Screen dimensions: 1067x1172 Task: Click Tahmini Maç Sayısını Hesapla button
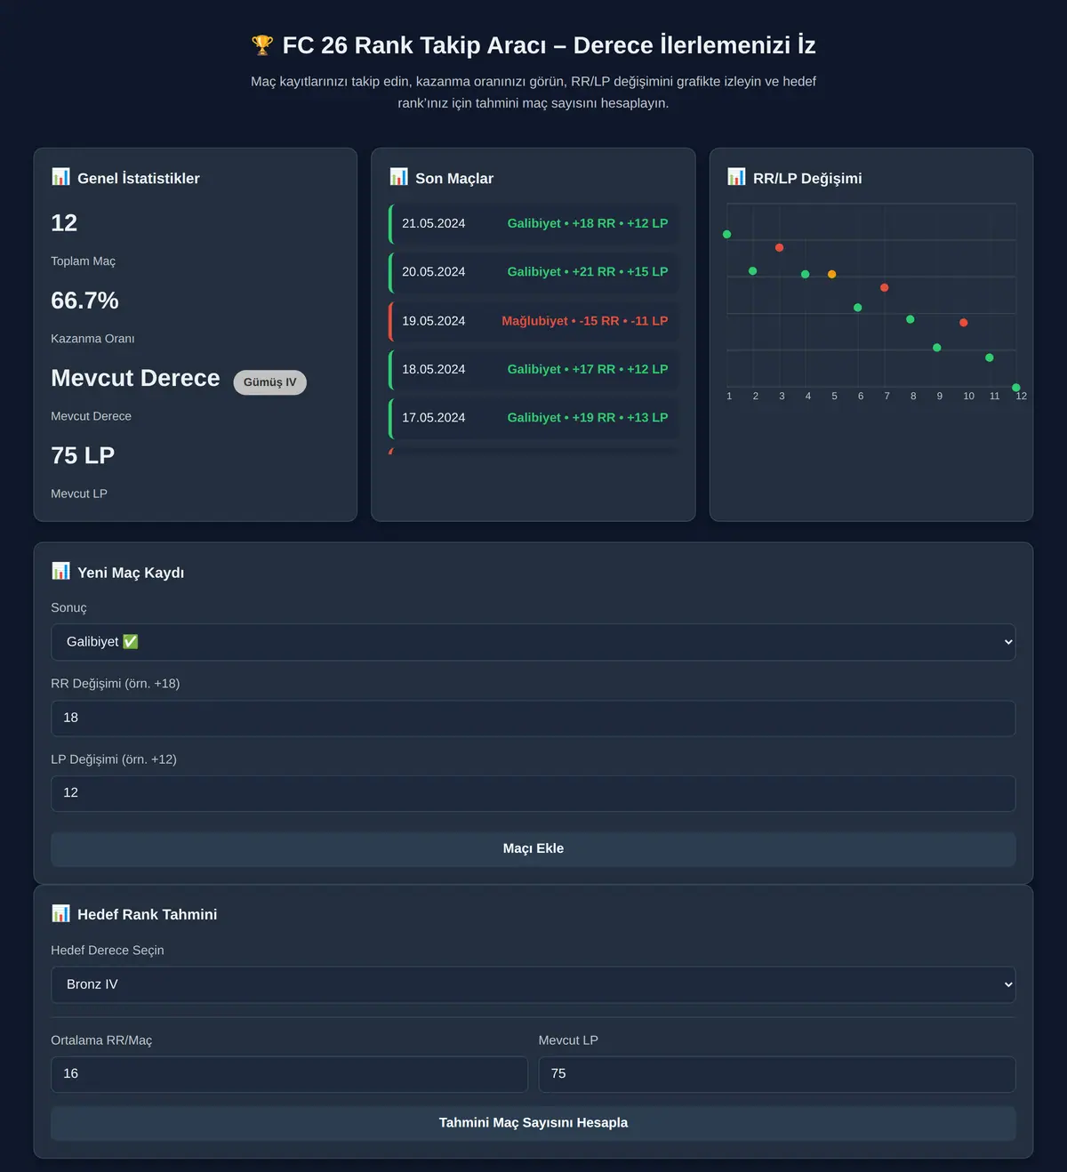tap(533, 1123)
